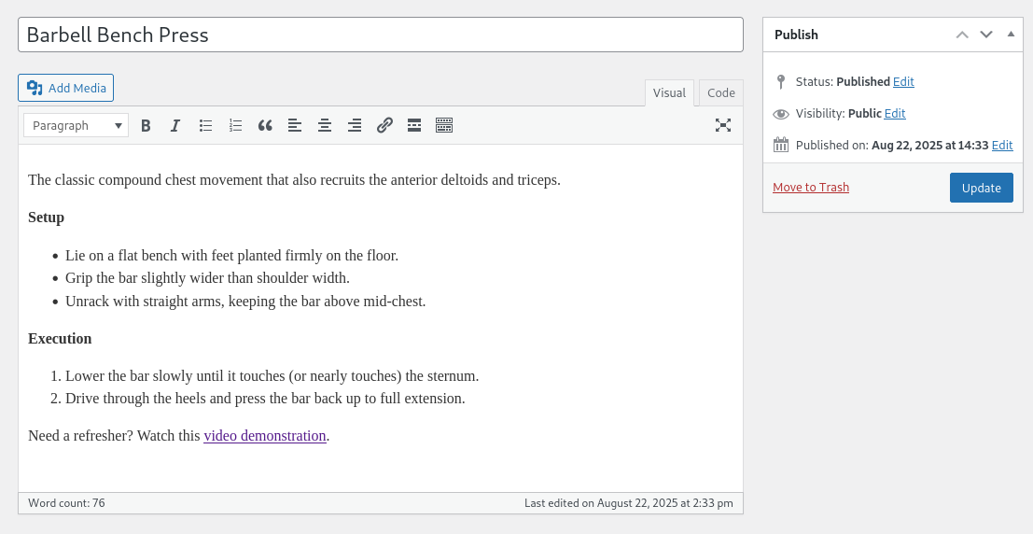Collapse the Publish panel
1033x534 pixels.
click(x=1011, y=35)
